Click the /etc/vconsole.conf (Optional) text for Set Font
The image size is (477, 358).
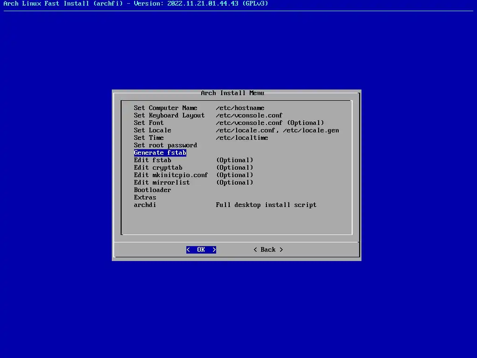click(x=270, y=123)
